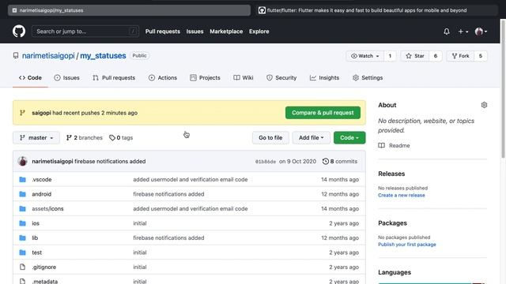The width and height of the screenshot is (506, 284).
Task: Click the commit author avatar
Action: pos(23,161)
